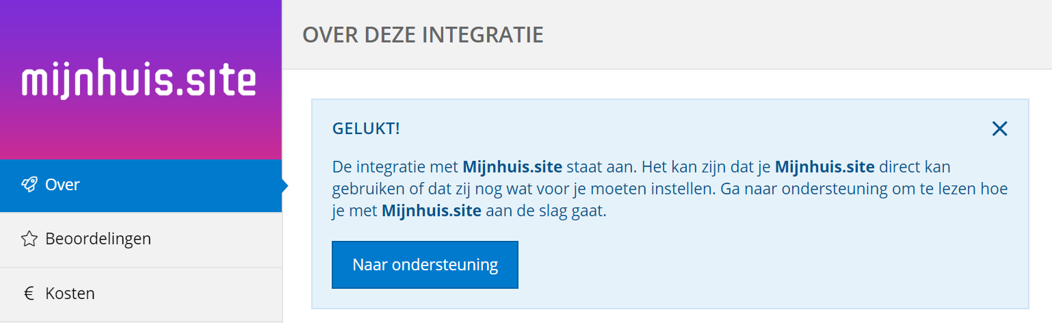The image size is (1052, 323).
Task: Click the mijnhuis.site logo
Action: pyautogui.click(x=140, y=82)
